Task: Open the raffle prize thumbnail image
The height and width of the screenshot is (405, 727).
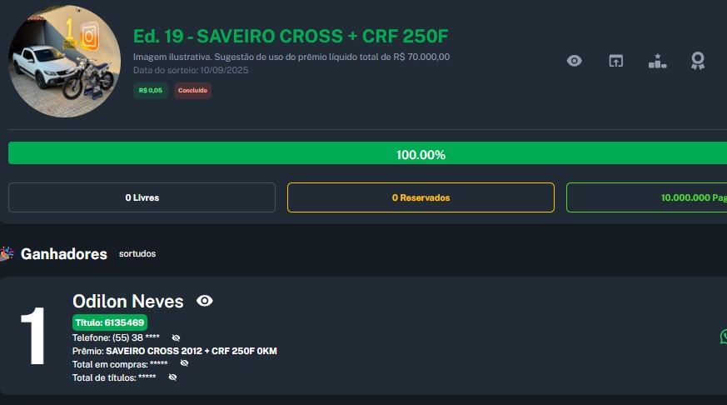Action: coord(65,62)
